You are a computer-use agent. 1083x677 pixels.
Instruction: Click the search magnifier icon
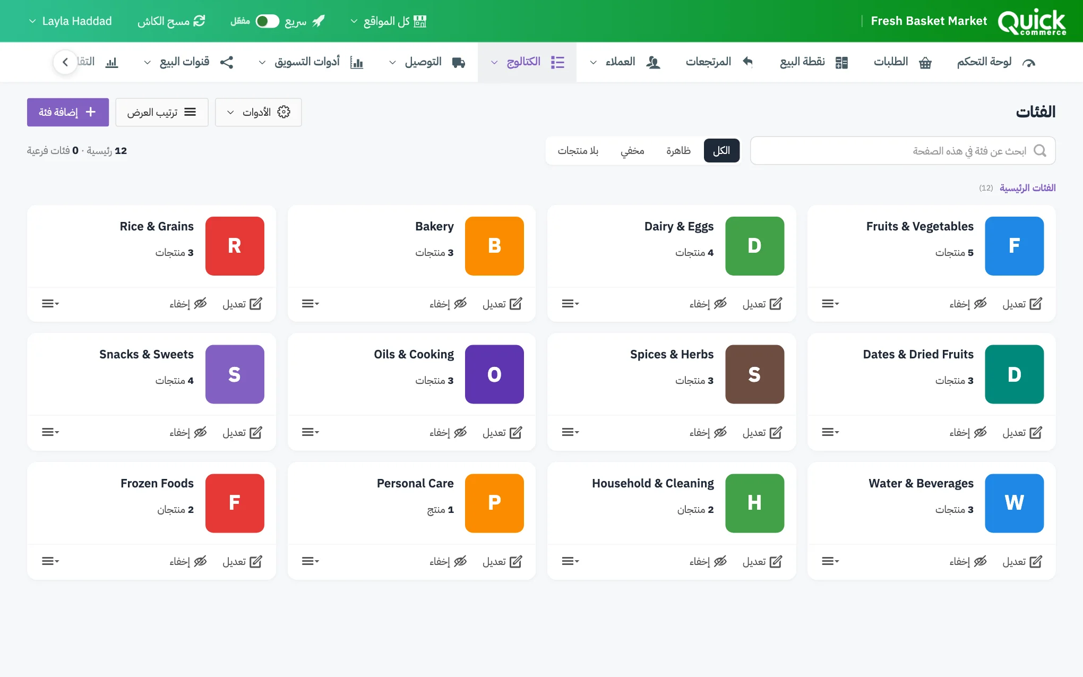[x=1040, y=151]
